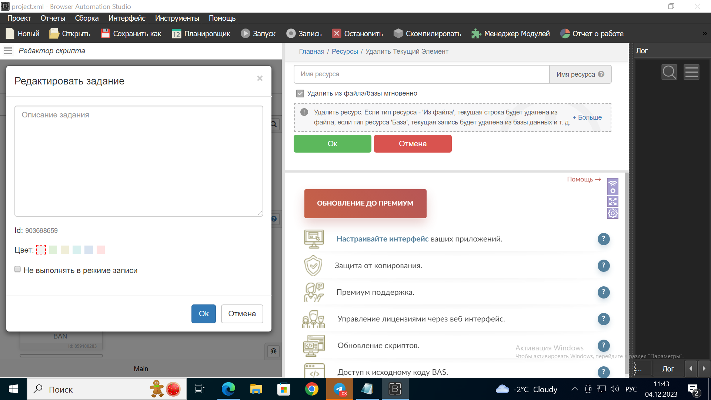Enable do not execute in record mode
This screenshot has width=711, height=400.
[17, 269]
